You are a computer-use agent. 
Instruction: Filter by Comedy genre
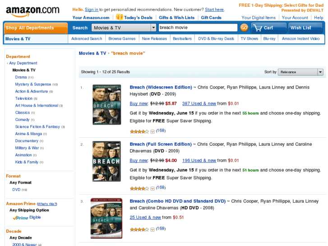click(x=22, y=120)
